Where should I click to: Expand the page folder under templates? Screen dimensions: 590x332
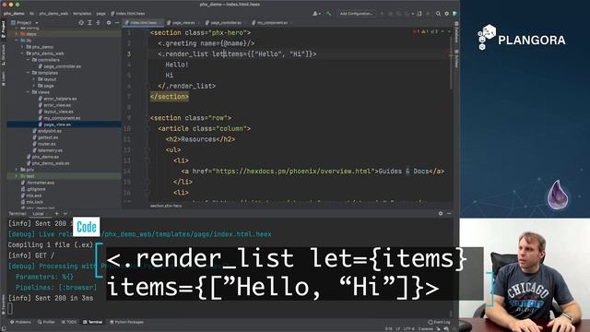pos(34,86)
